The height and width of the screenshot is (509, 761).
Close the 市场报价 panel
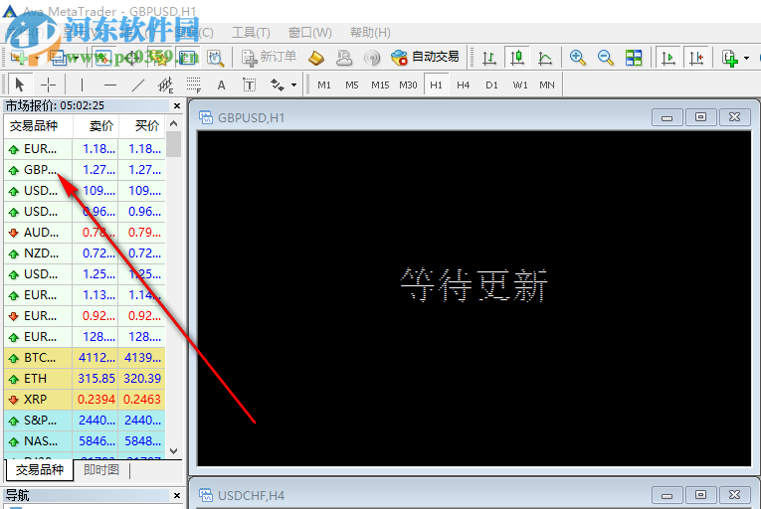pos(177,105)
